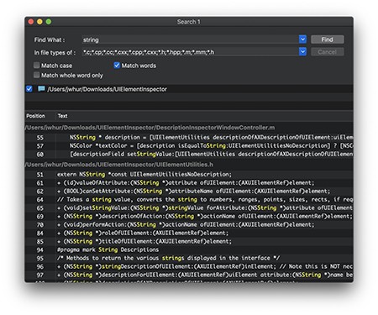Viewport: 378px width, 315px height.
Task: Minimize the Search 1 window
Action: point(39,22)
